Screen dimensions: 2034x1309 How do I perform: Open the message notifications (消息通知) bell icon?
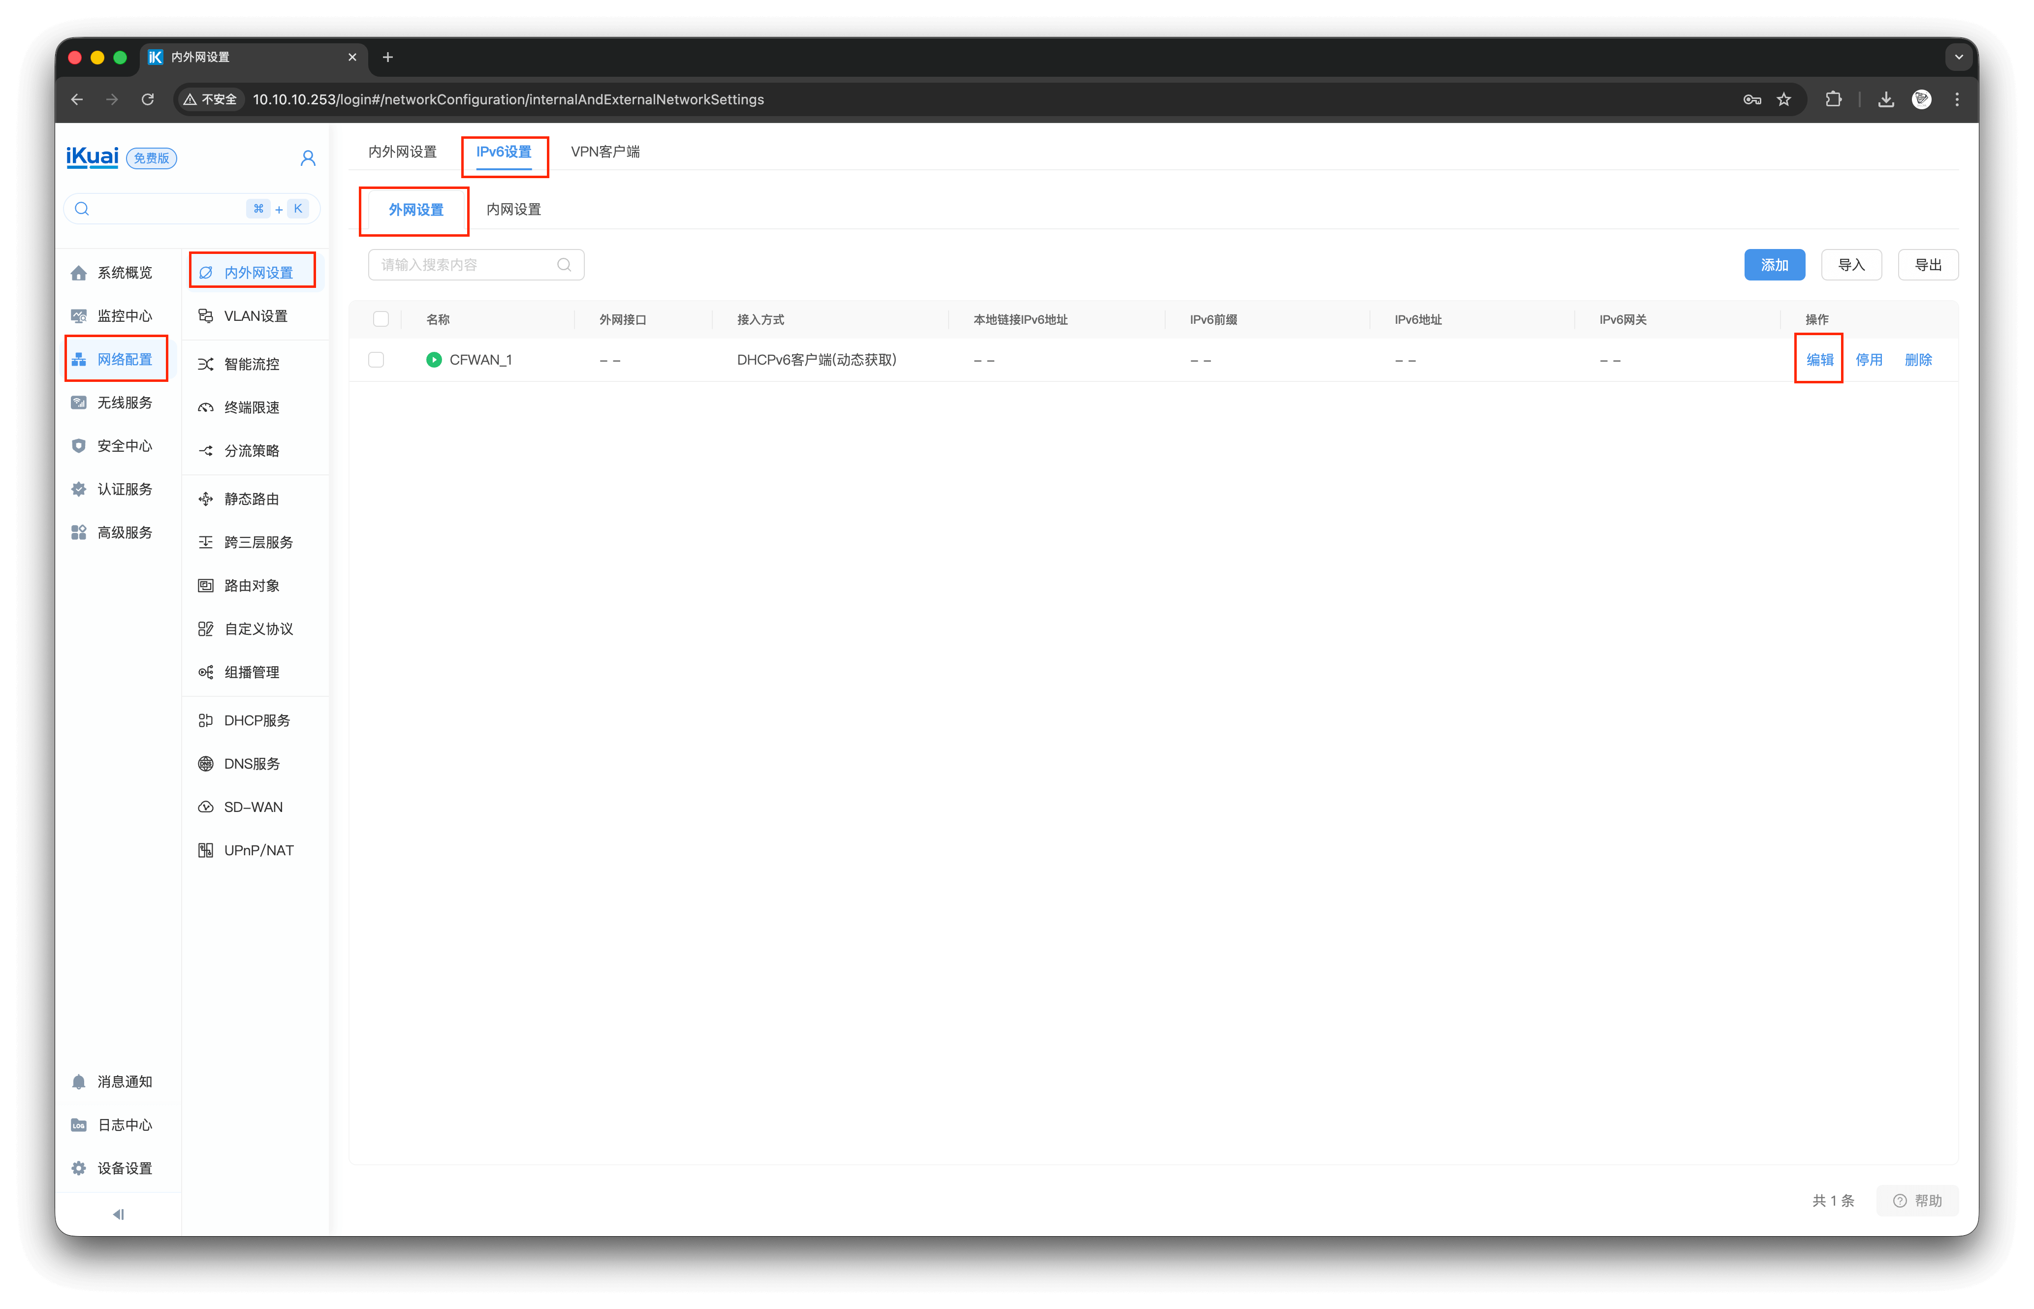79,1081
